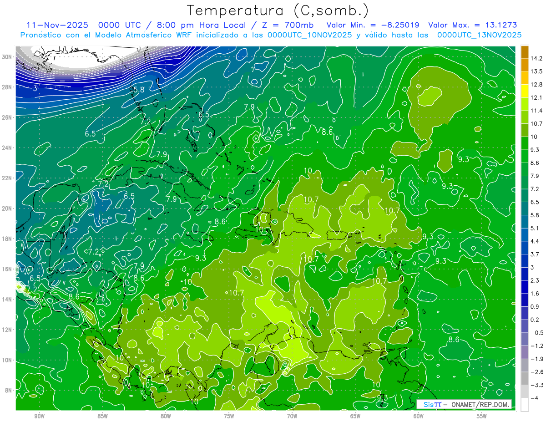The height and width of the screenshot is (422, 546).
Task: Click the "65W" longitude label
Action: coord(355,415)
